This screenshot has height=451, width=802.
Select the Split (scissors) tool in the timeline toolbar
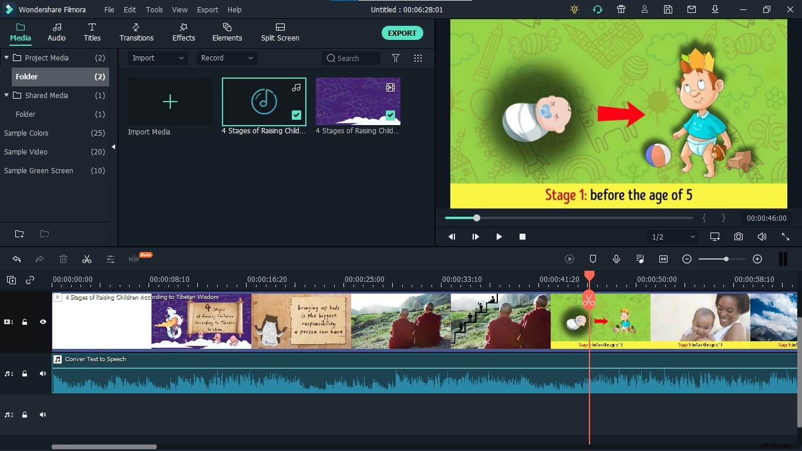click(87, 259)
